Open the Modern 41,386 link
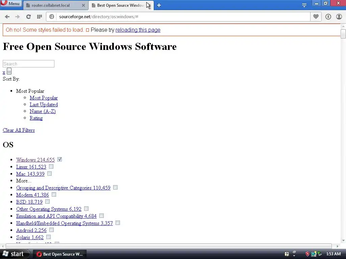The height and width of the screenshot is (259, 346). coord(32,195)
